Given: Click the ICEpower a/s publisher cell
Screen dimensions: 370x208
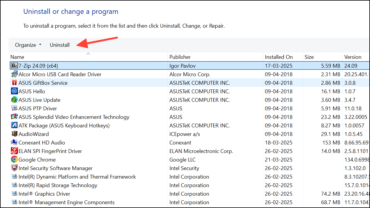Looking at the screenshot, I should point(185,134).
